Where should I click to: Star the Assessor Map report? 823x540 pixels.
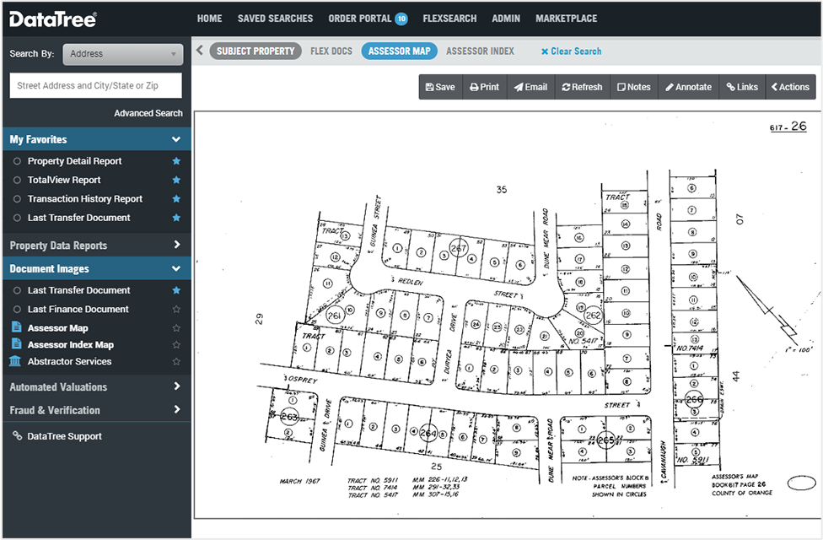tap(176, 327)
